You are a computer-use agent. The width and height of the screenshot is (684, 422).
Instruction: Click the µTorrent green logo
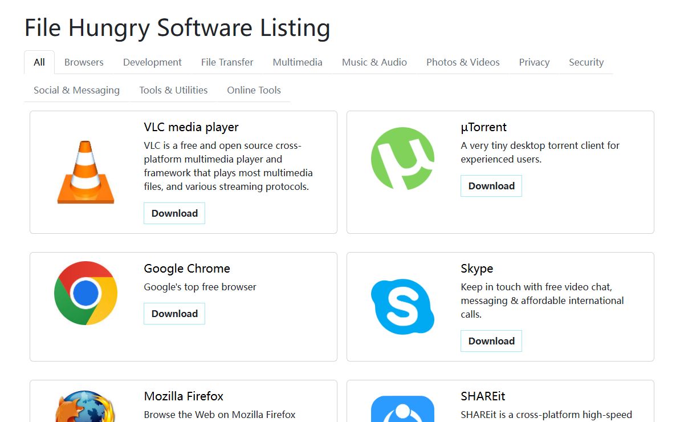(x=402, y=159)
